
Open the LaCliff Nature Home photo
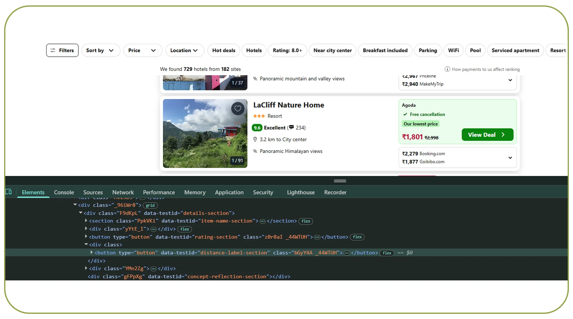tap(205, 134)
